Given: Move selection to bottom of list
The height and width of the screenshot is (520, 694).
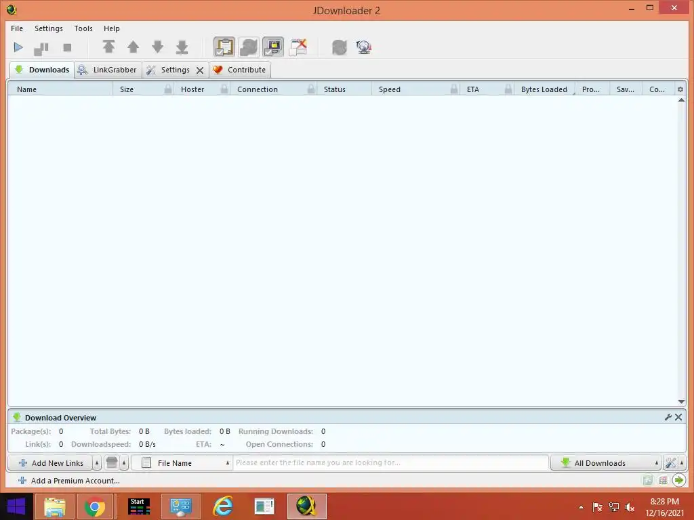Looking at the screenshot, I should [x=182, y=47].
